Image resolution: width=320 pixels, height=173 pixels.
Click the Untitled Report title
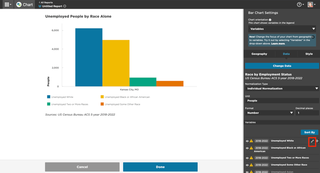[52, 6]
